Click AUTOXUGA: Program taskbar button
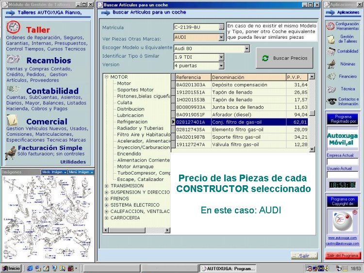 tap(228, 269)
